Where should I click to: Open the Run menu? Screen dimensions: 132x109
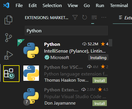point(100,6)
